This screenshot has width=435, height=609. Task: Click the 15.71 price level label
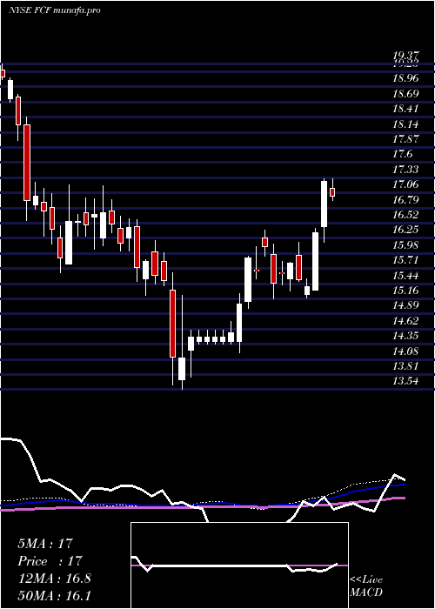coord(406,260)
